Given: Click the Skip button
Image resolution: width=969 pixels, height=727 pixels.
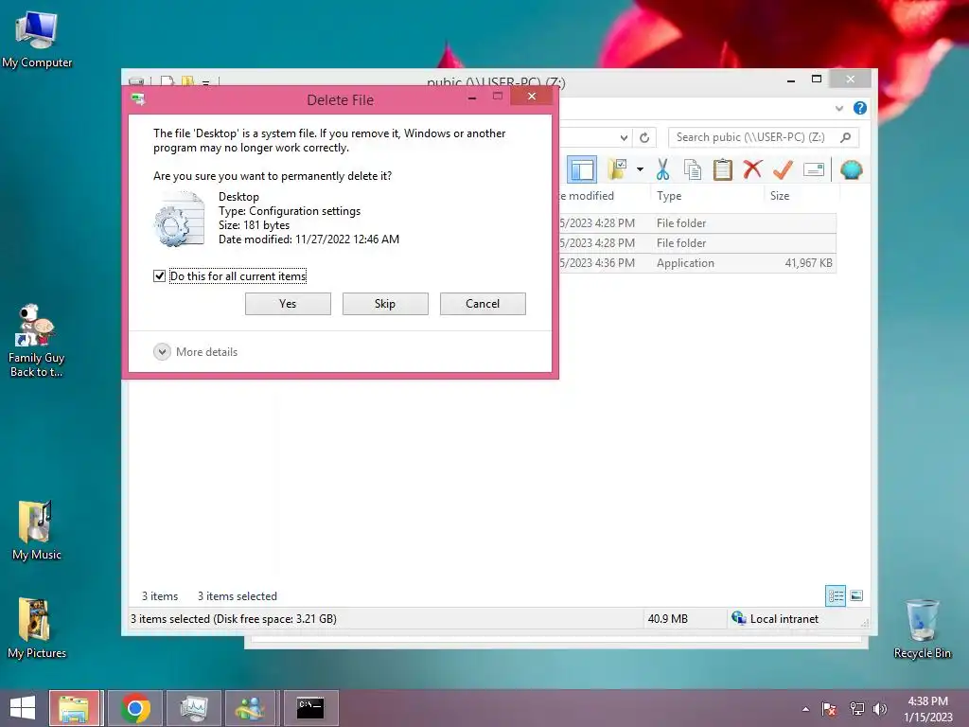Looking at the screenshot, I should (x=385, y=304).
